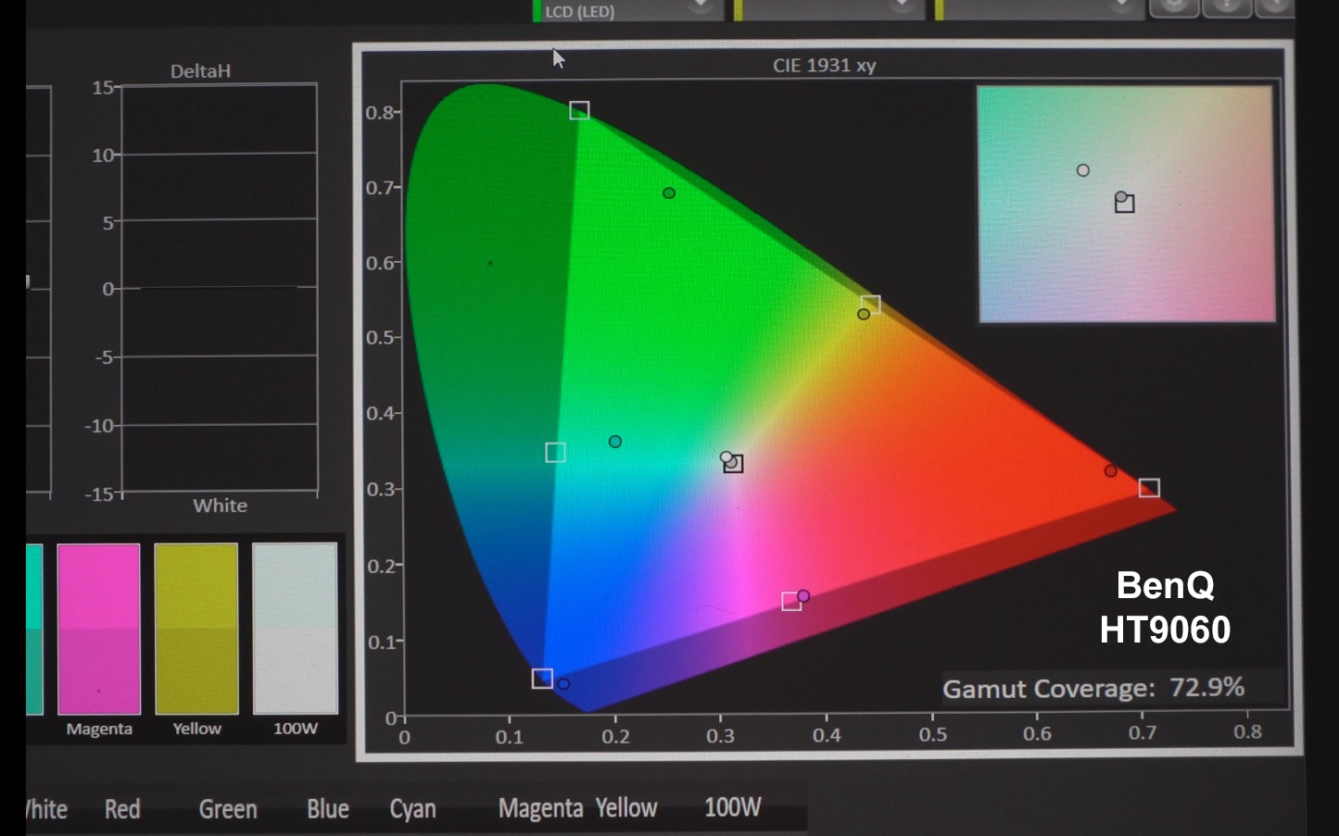Image resolution: width=1339 pixels, height=836 pixels.
Task: Click the red primary target square on CIE chart
Action: [x=1149, y=488]
